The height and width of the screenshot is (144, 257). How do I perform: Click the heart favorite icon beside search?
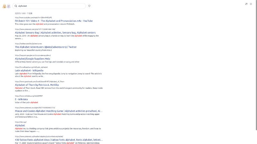tap(89, 6)
